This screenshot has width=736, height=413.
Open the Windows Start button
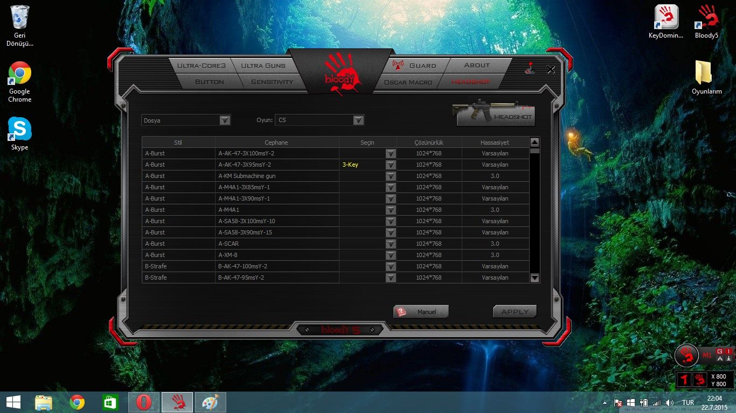coord(13,402)
